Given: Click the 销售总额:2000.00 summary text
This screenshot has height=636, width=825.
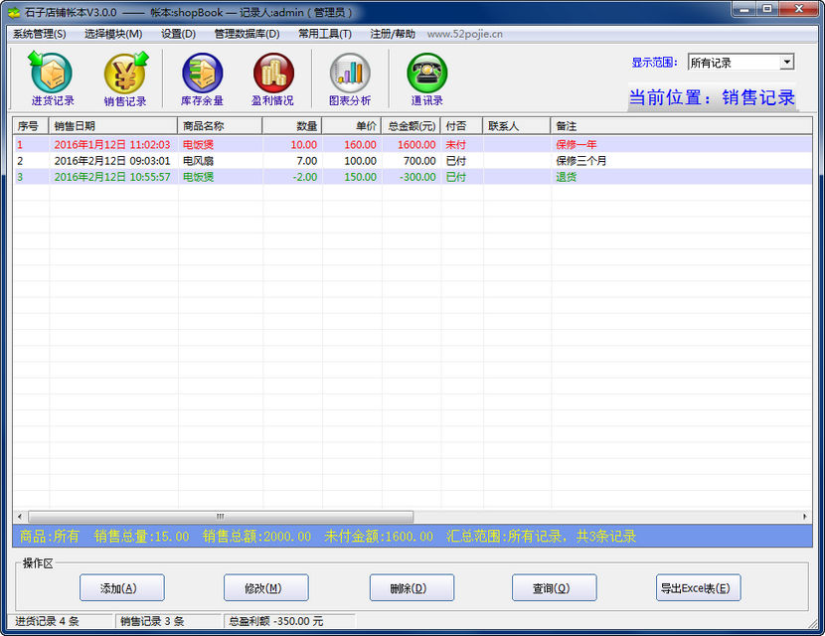Looking at the screenshot, I should [256, 536].
